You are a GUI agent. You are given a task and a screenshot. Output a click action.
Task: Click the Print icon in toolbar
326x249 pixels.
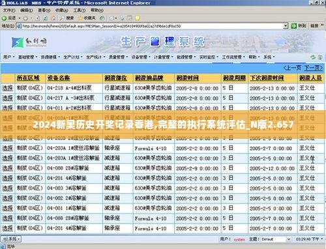(122, 18)
